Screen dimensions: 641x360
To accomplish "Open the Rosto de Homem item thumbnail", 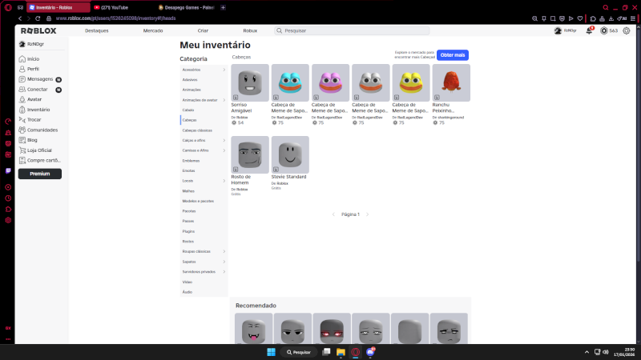I will click(x=250, y=154).
